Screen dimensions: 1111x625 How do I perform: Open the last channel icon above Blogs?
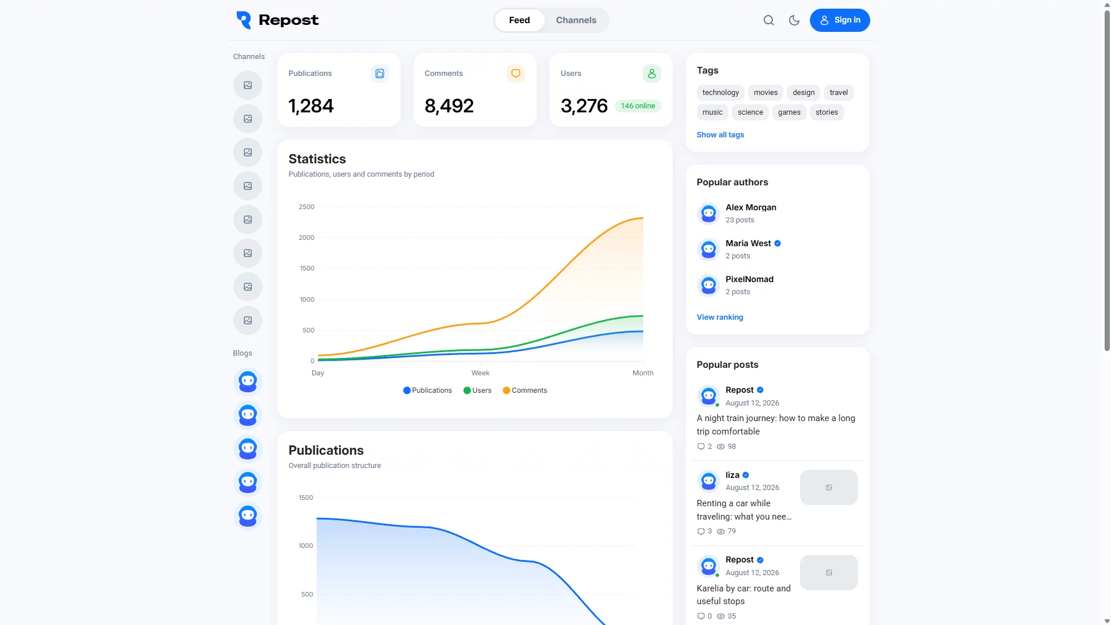coord(247,320)
